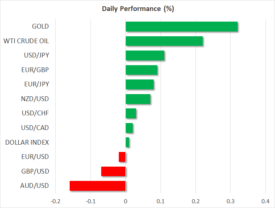
Task: Click the USD/JPY green bar
Action: click(145, 56)
